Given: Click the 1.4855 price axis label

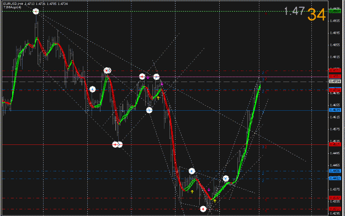Looking at the screenshot, I should point(335,45).
